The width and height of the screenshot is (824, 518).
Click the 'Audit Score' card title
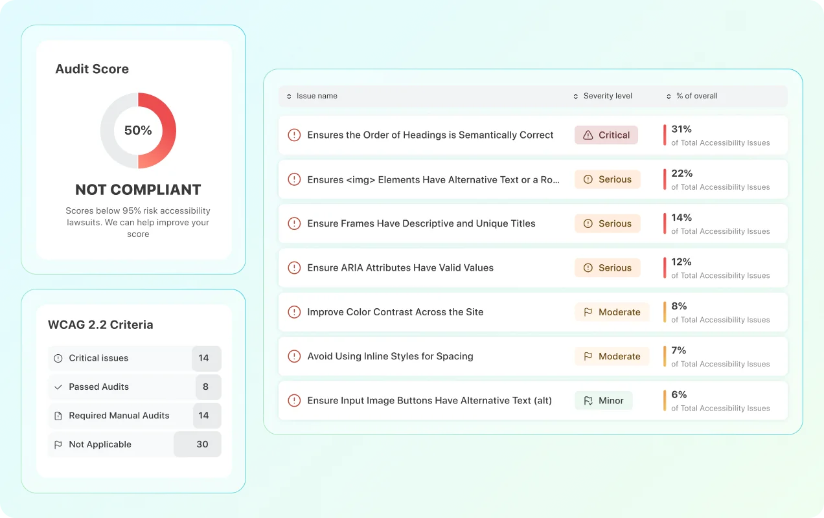(92, 69)
